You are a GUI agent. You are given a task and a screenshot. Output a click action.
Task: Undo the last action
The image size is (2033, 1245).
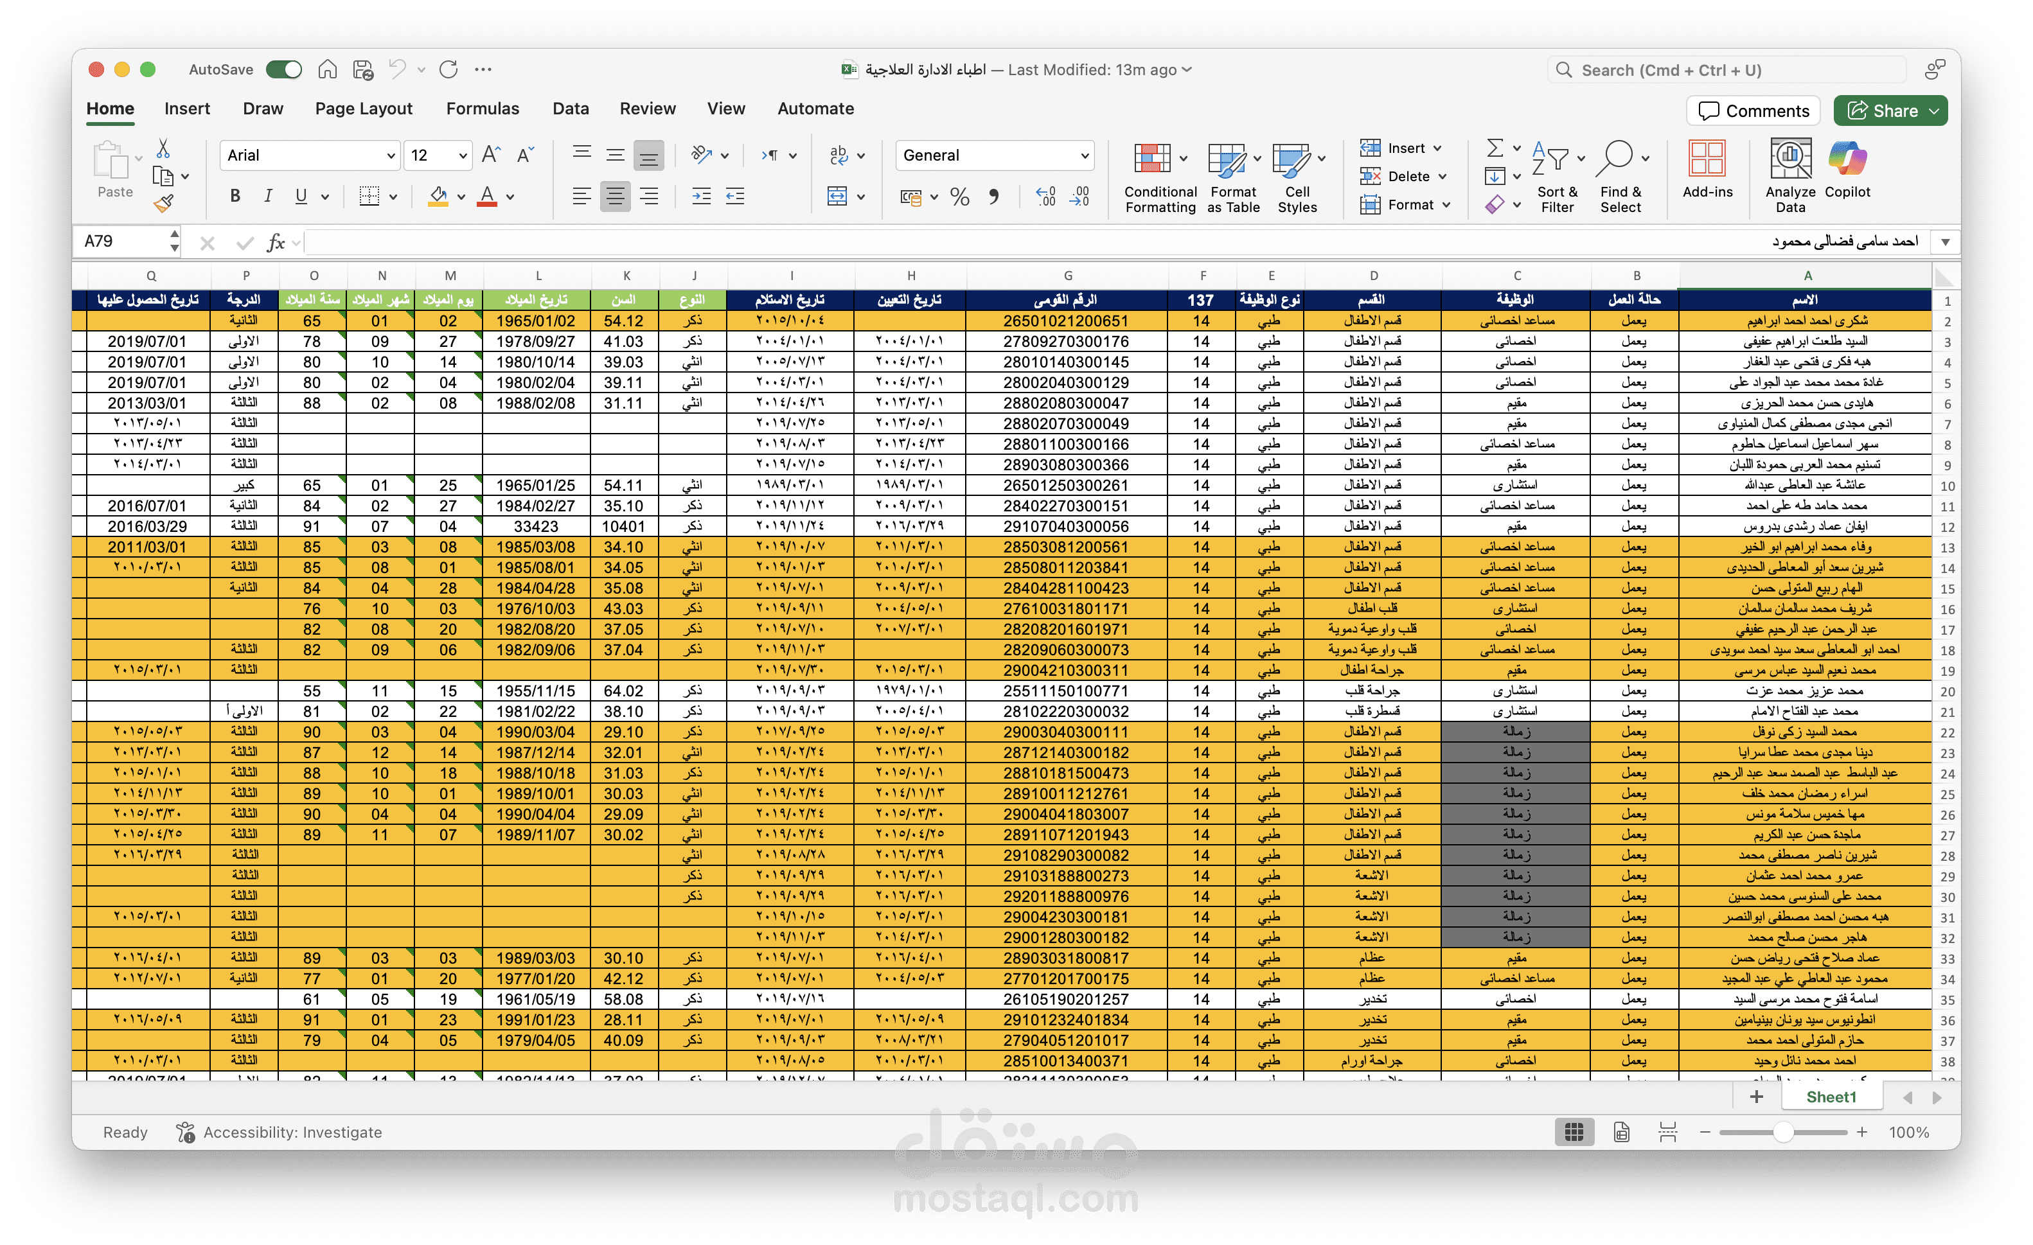tap(398, 69)
